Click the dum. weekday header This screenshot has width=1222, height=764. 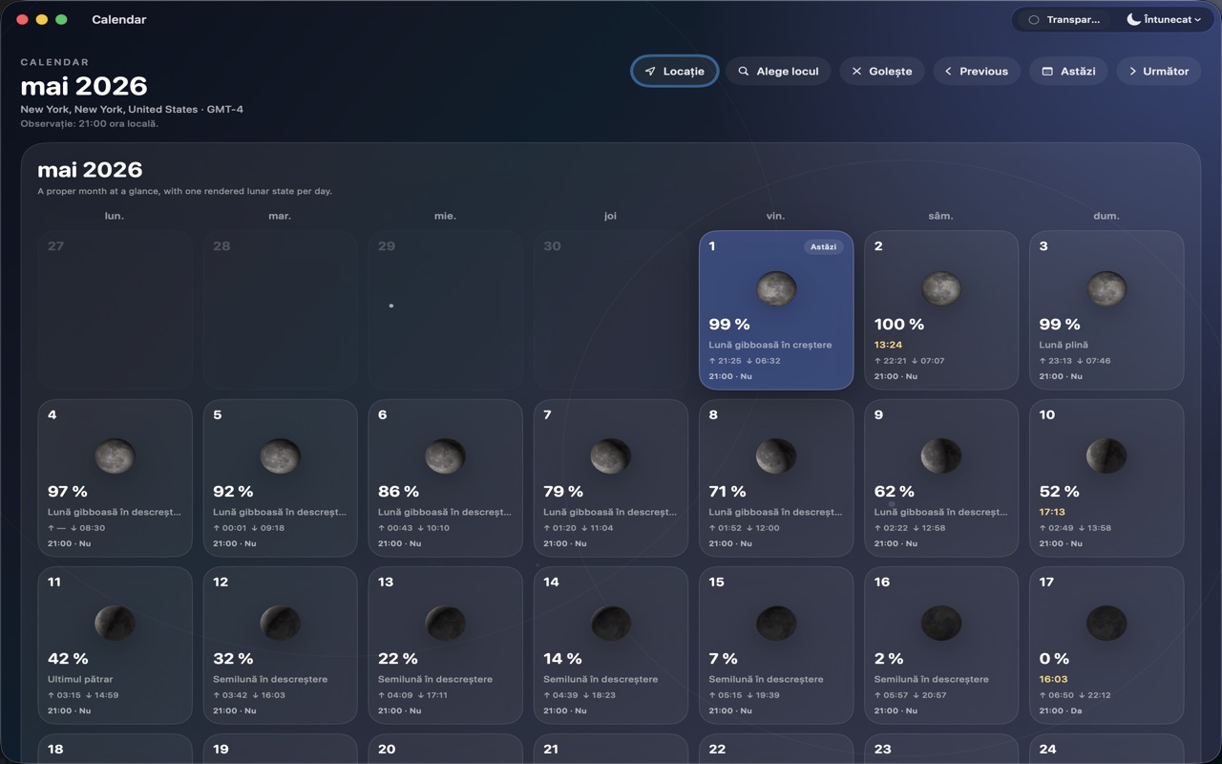(x=1106, y=216)
